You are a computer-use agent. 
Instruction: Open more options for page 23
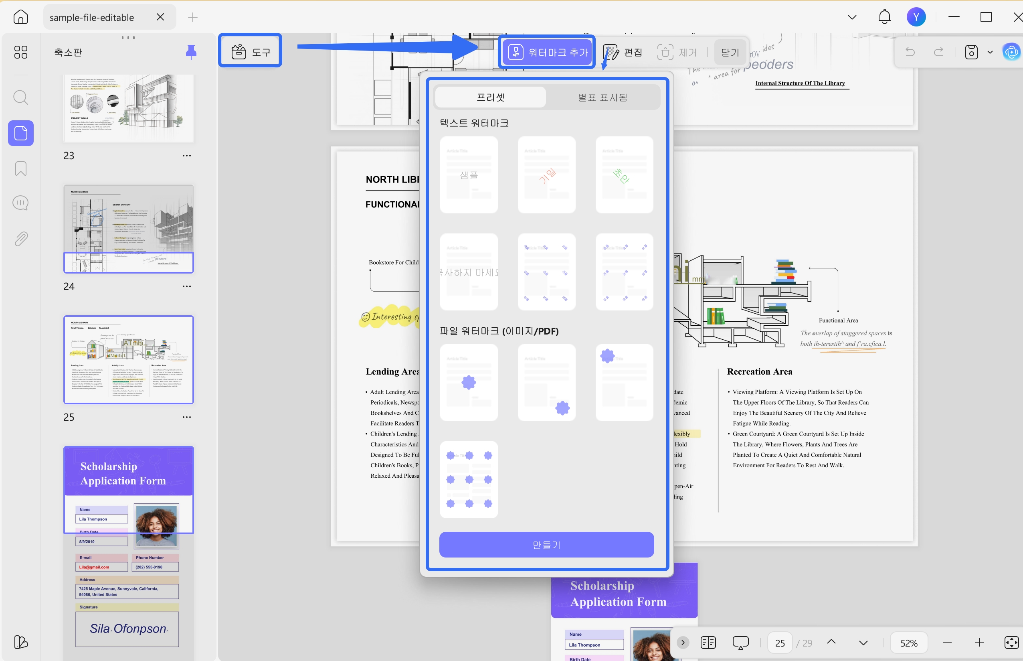[186, 155]
